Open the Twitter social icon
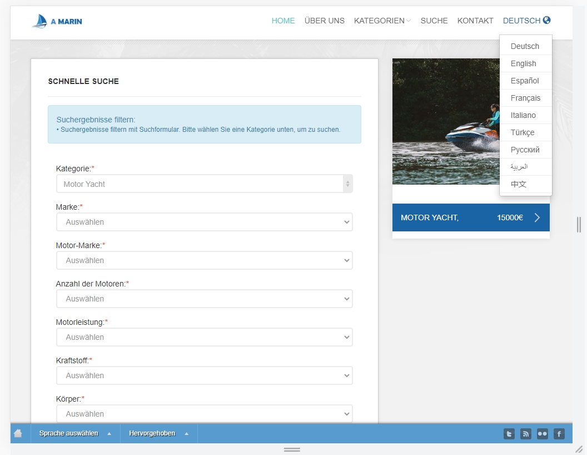The image size is (587, 455). [509, 434]
